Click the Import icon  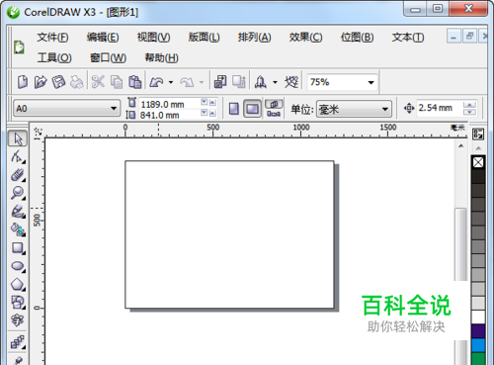[220, 82]
